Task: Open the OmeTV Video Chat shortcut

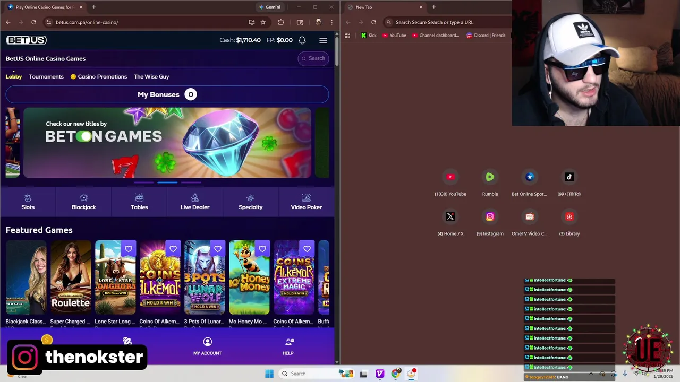Action: coord(529,223)
